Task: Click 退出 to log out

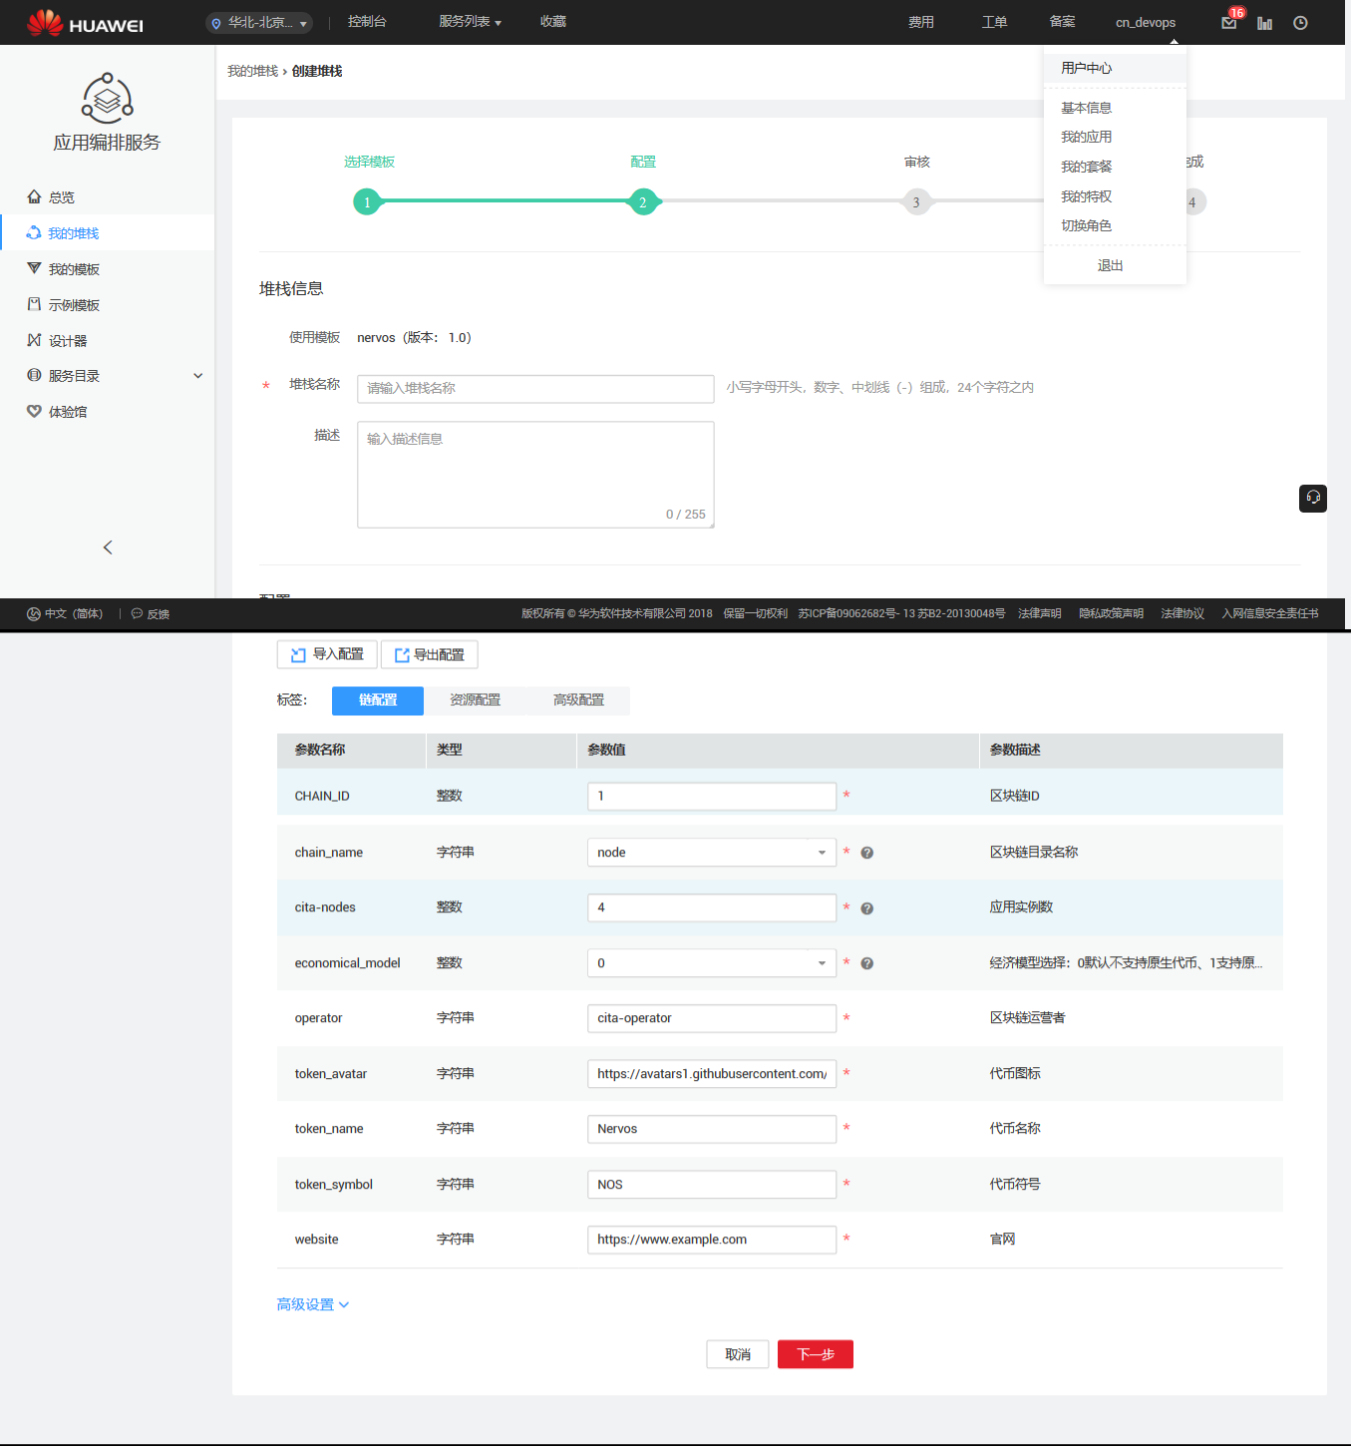Action: [1110, 265]
